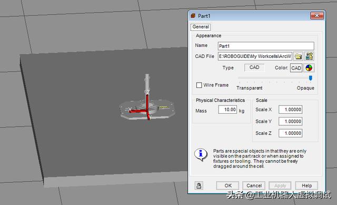Click the Name input field
337x205 pixels.
tap(266, 46)
